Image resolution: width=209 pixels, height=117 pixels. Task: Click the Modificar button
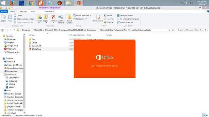click(109, 19)
